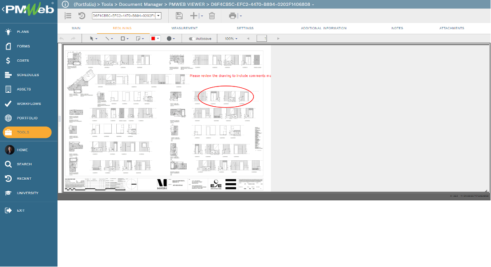Switch to the Attachments tab
Viewport: 491px width, 267px height.
[452, 28]
